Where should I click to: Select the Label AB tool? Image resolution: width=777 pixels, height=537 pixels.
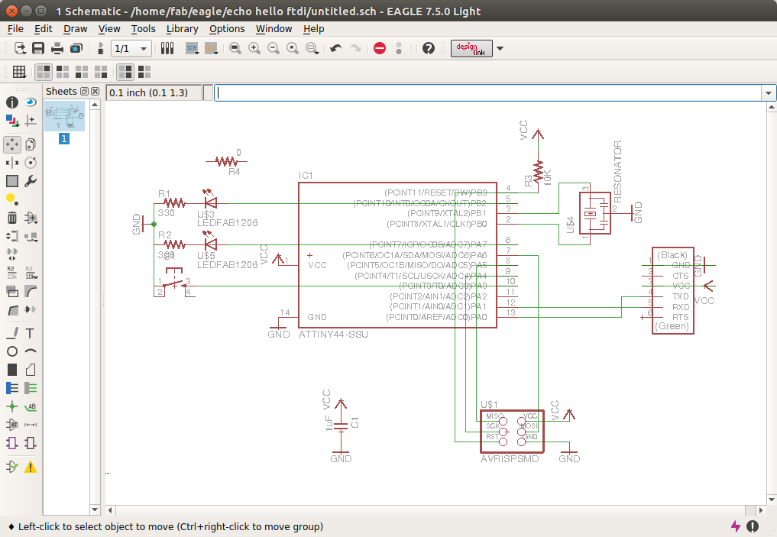31,406
